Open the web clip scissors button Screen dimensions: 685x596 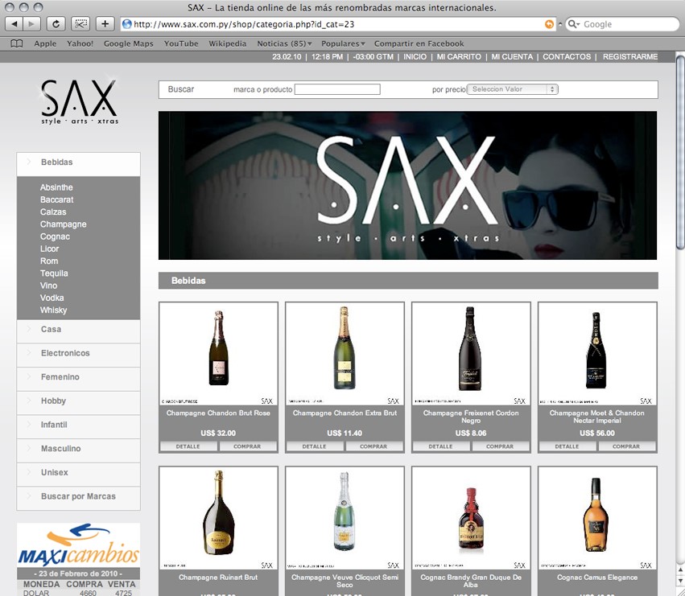tap(80, 24)
